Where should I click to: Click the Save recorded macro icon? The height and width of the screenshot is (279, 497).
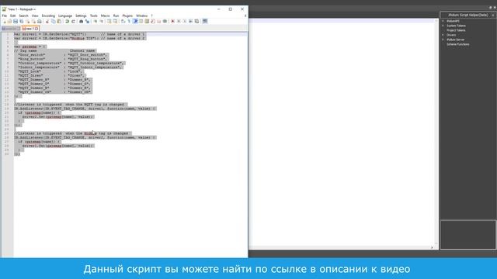(x=196, y=21)
